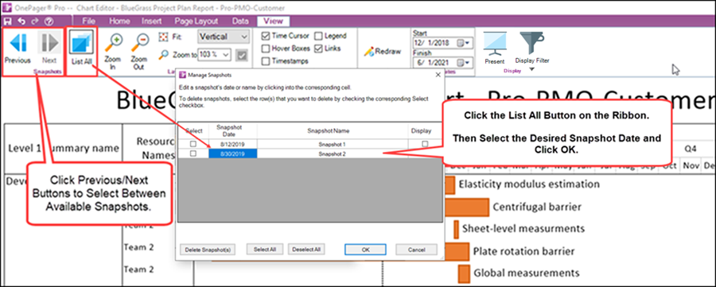Viewport: 716px width, 287px height.
Task: Click OK in Manage Snapshots dialog
Action: click(365, 250)
